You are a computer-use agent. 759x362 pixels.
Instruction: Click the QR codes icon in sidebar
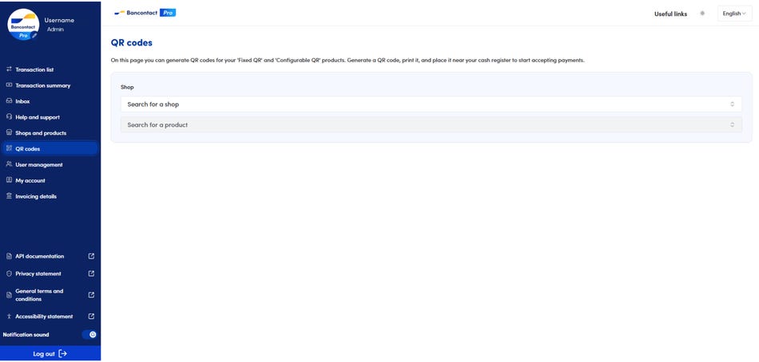tap(9, 148)
